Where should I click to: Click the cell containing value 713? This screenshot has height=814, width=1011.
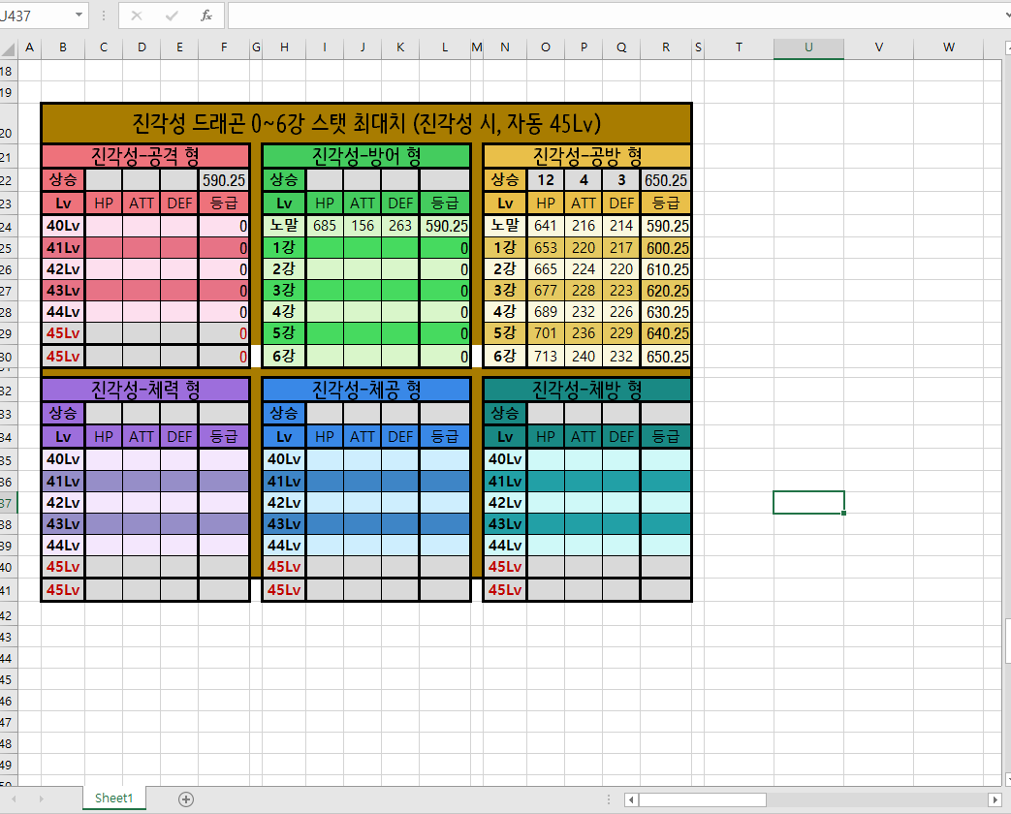[x=546, y=356]
